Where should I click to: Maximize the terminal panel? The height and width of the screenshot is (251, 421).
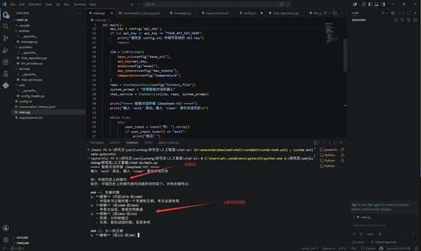[335, 142]
